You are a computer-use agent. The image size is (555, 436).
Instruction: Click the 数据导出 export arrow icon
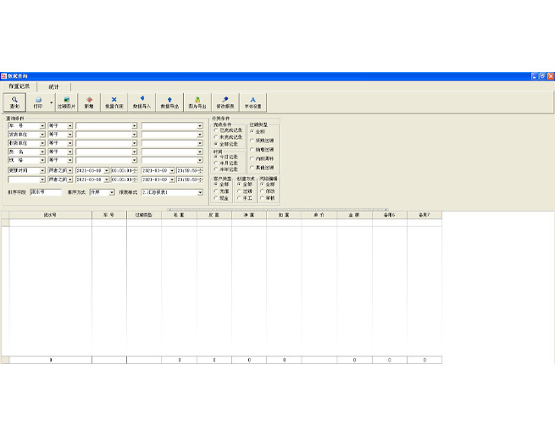pos(169,102)
